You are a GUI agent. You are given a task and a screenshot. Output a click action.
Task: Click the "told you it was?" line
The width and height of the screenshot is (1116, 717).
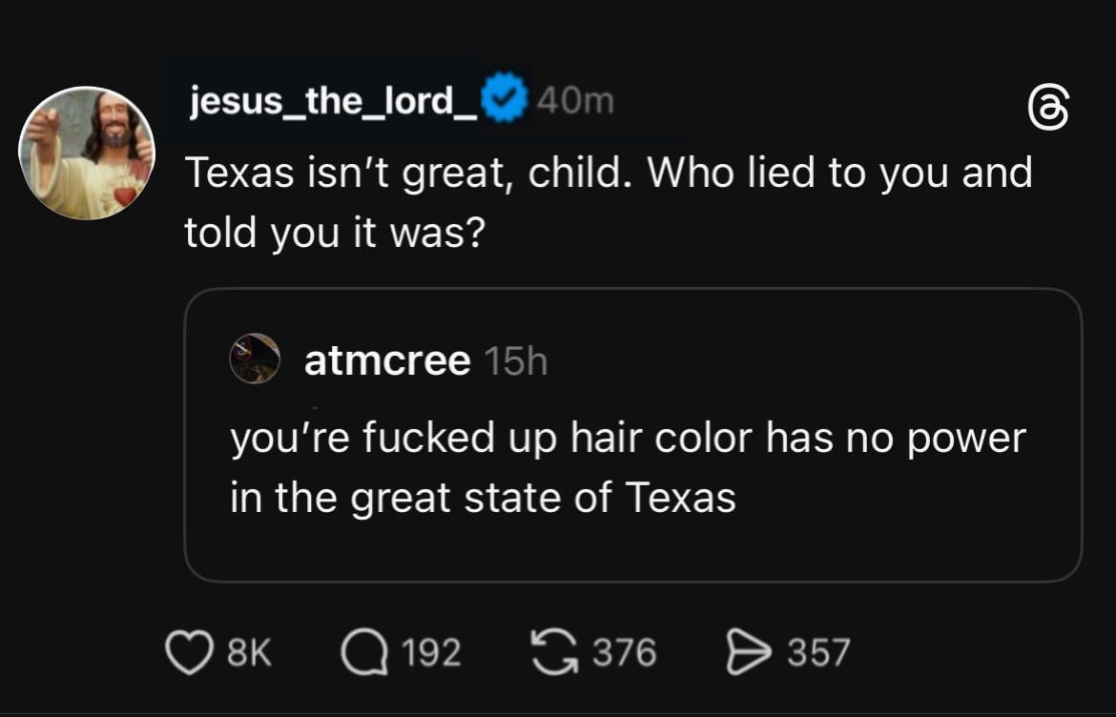click(332, 232)
